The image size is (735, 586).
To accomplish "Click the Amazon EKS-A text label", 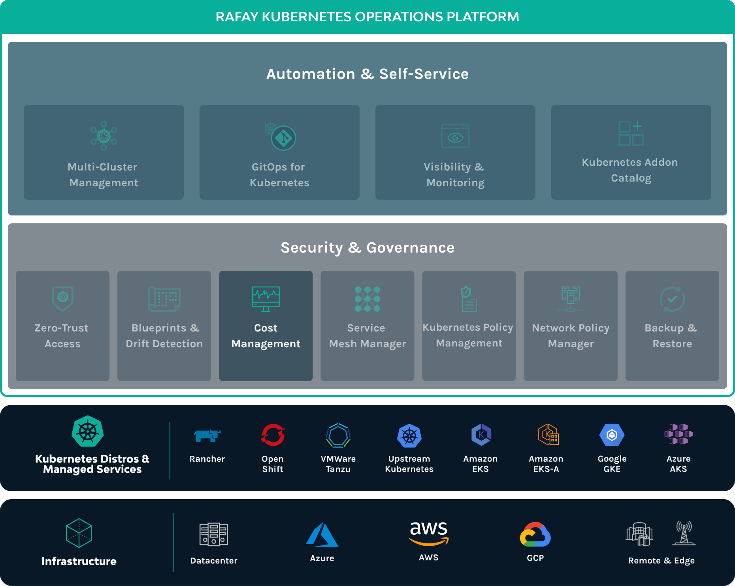I will 546,464.
